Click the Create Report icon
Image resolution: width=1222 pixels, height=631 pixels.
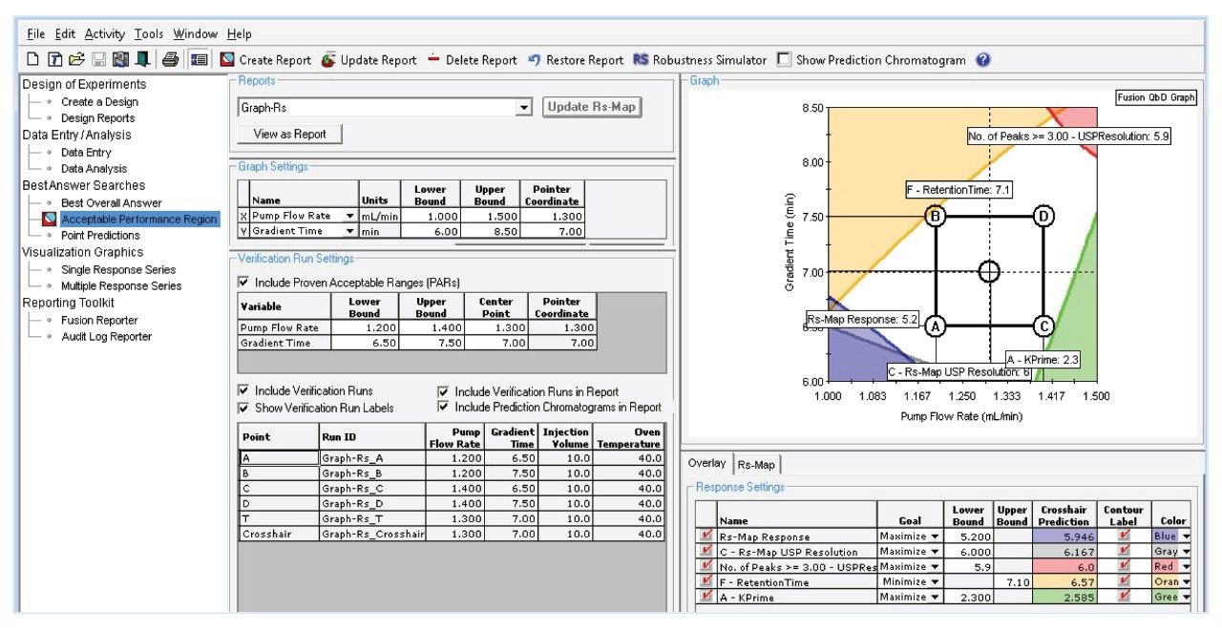point(227,60)
